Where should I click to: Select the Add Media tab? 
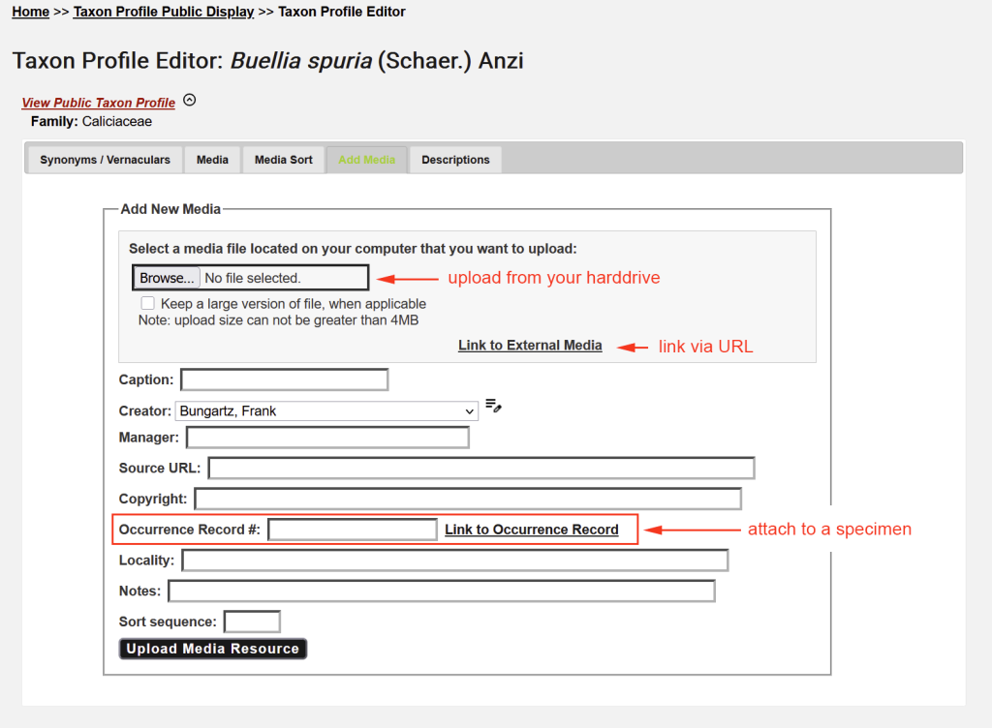click(366, 160)
